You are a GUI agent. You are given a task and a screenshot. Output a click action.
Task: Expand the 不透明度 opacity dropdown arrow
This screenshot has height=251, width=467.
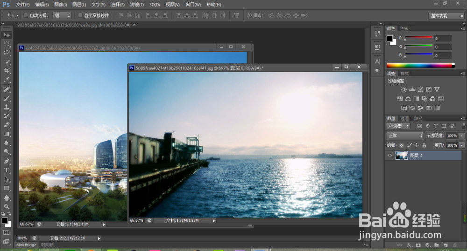462,136
